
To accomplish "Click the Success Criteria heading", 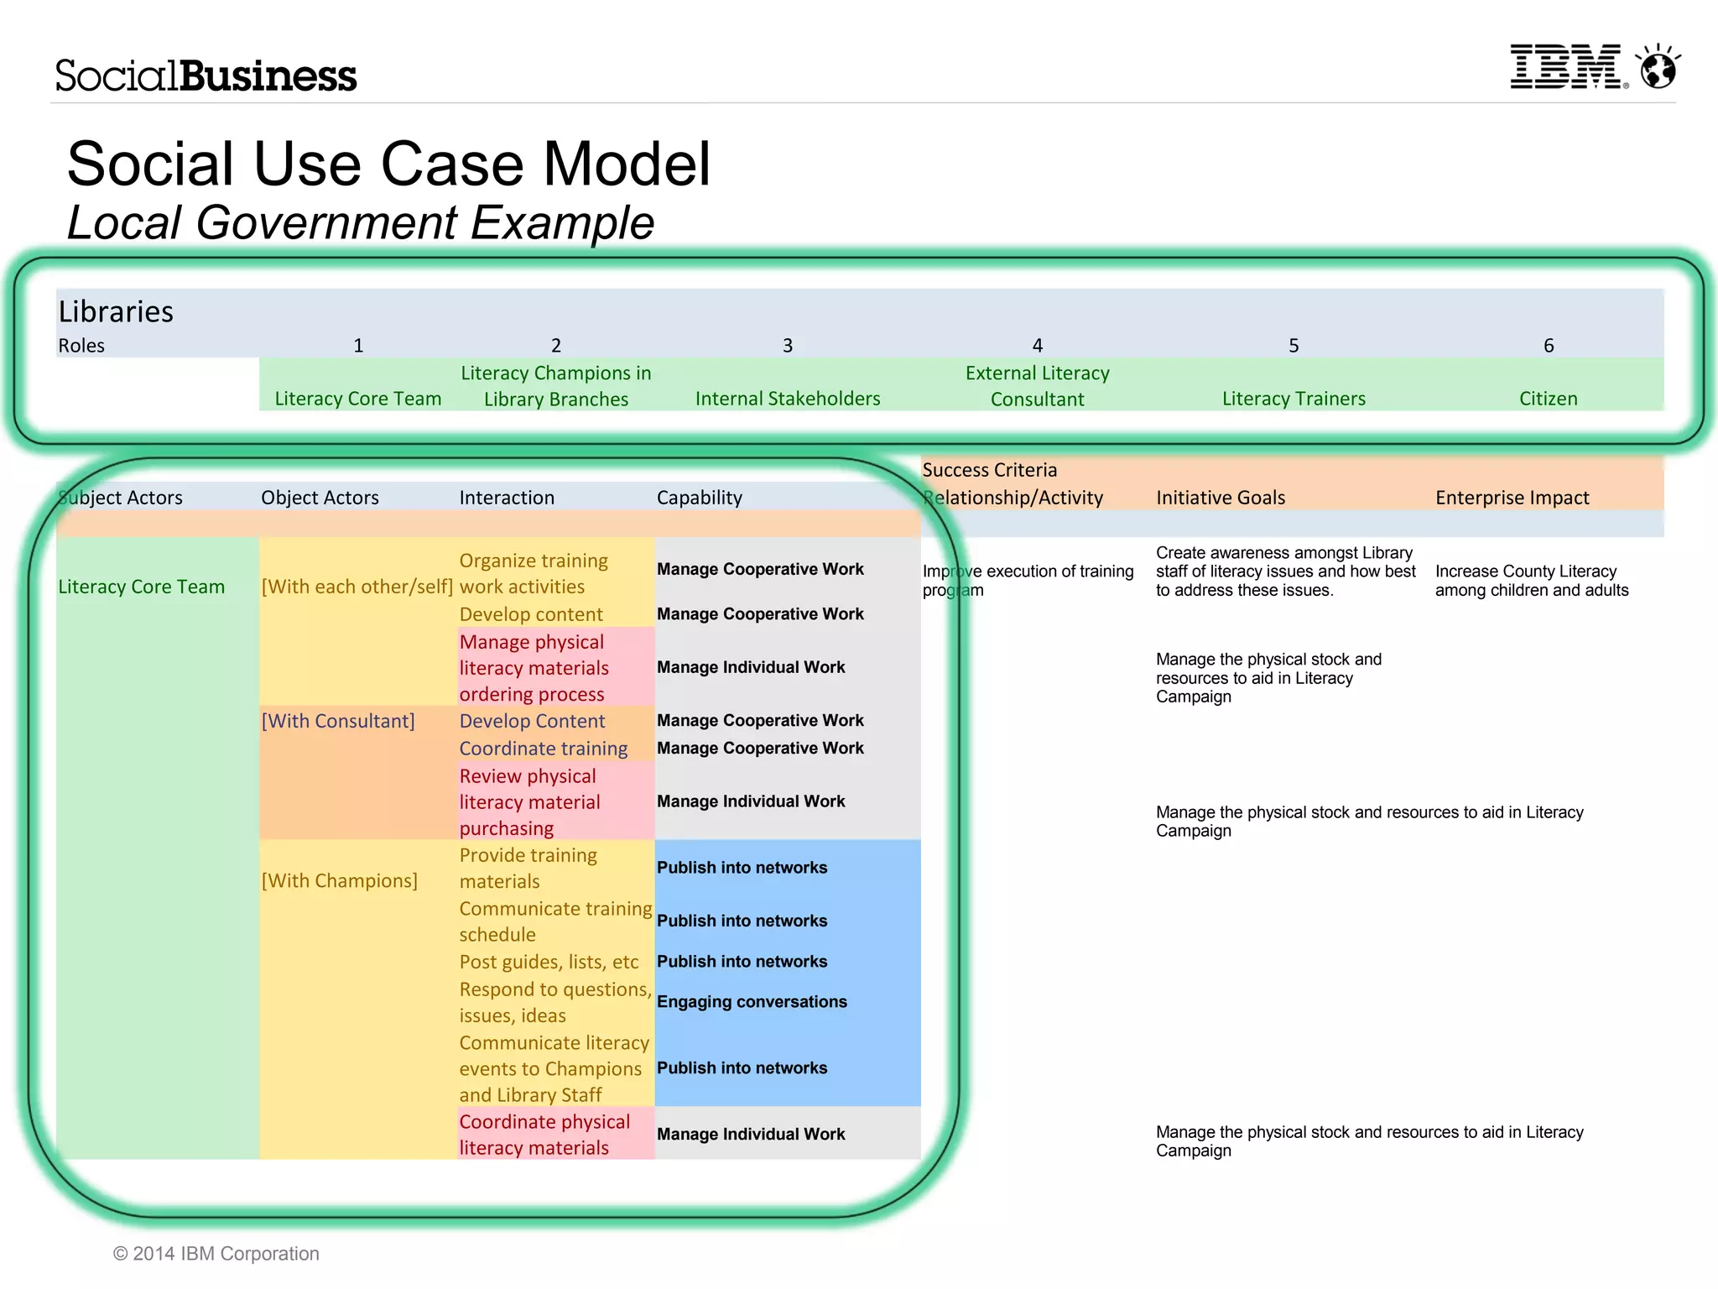I will click(990, 470).
